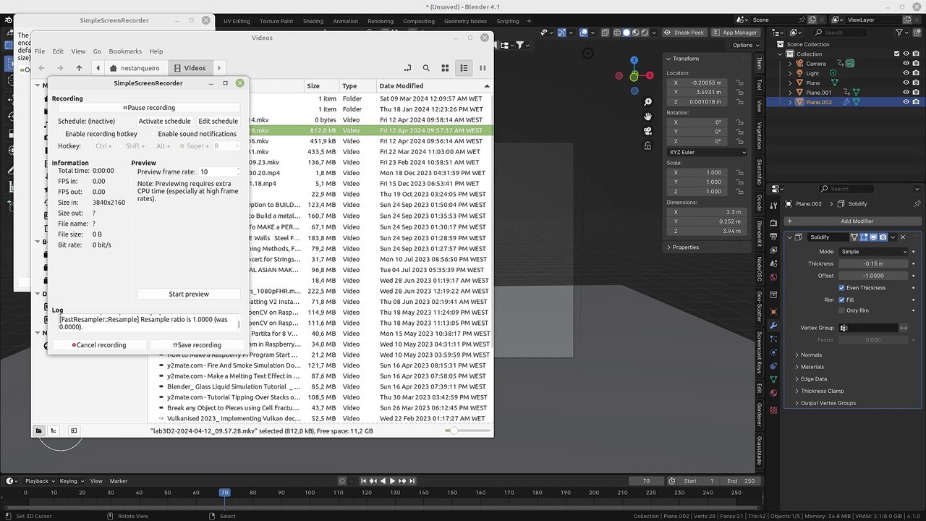Play the animation in the timeline
The height and width of the screenshot is (521, 926).
392,480
